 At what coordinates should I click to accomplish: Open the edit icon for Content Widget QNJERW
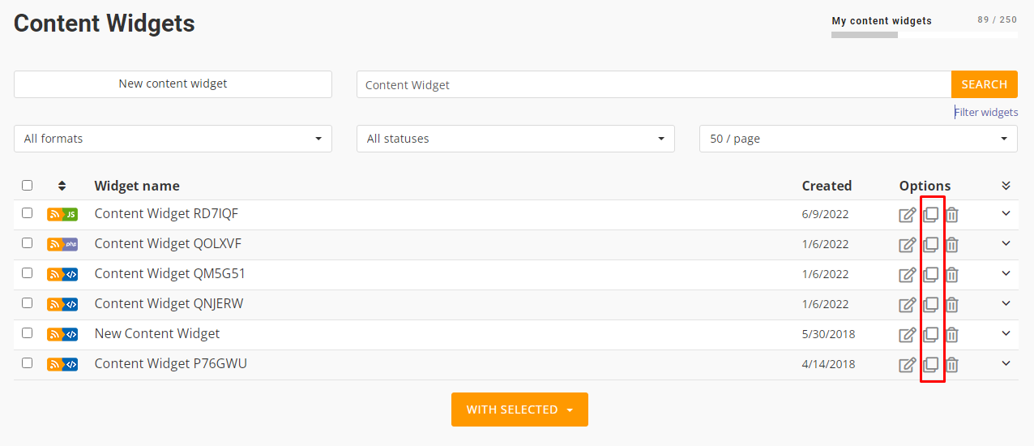click(x=908, y=305)
